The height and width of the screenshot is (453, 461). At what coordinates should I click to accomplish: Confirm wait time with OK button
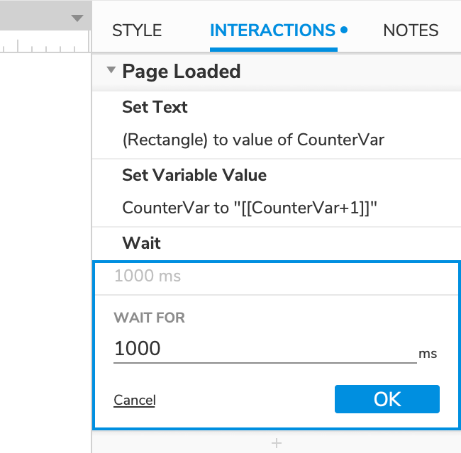point(387,399)
